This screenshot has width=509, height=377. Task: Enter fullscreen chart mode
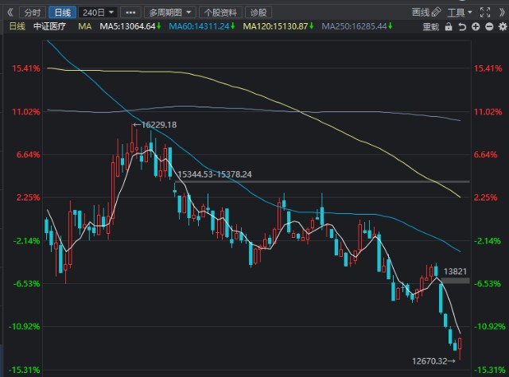tap(484, 13)
